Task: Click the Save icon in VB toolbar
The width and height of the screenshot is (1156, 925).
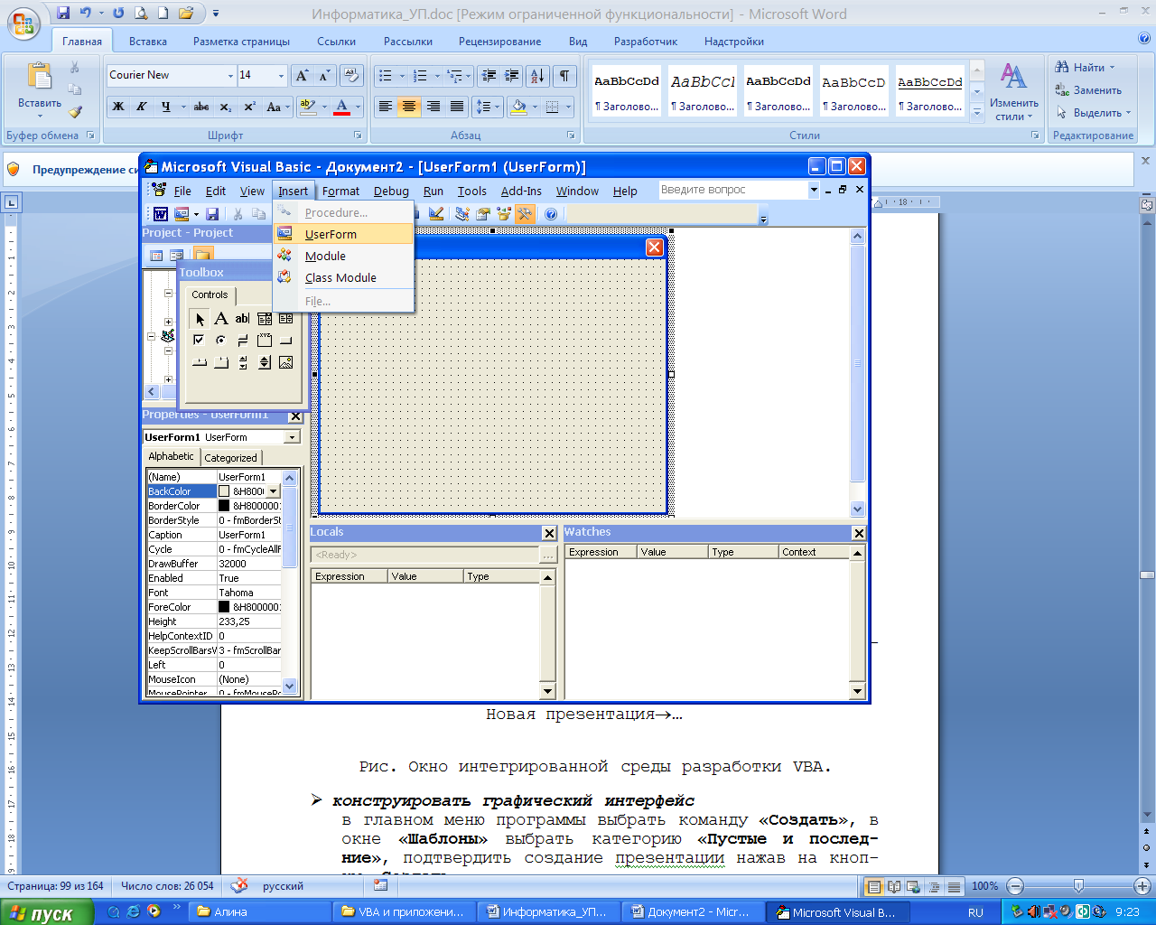Action: (x=212, y=214)
